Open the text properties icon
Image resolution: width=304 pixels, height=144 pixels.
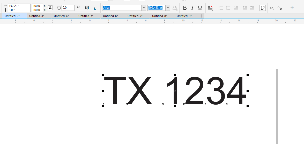[280, 8]
